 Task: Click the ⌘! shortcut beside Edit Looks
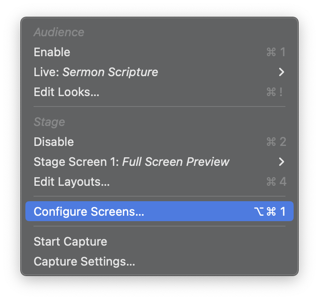pyautogui.click(x=275, y=92)
